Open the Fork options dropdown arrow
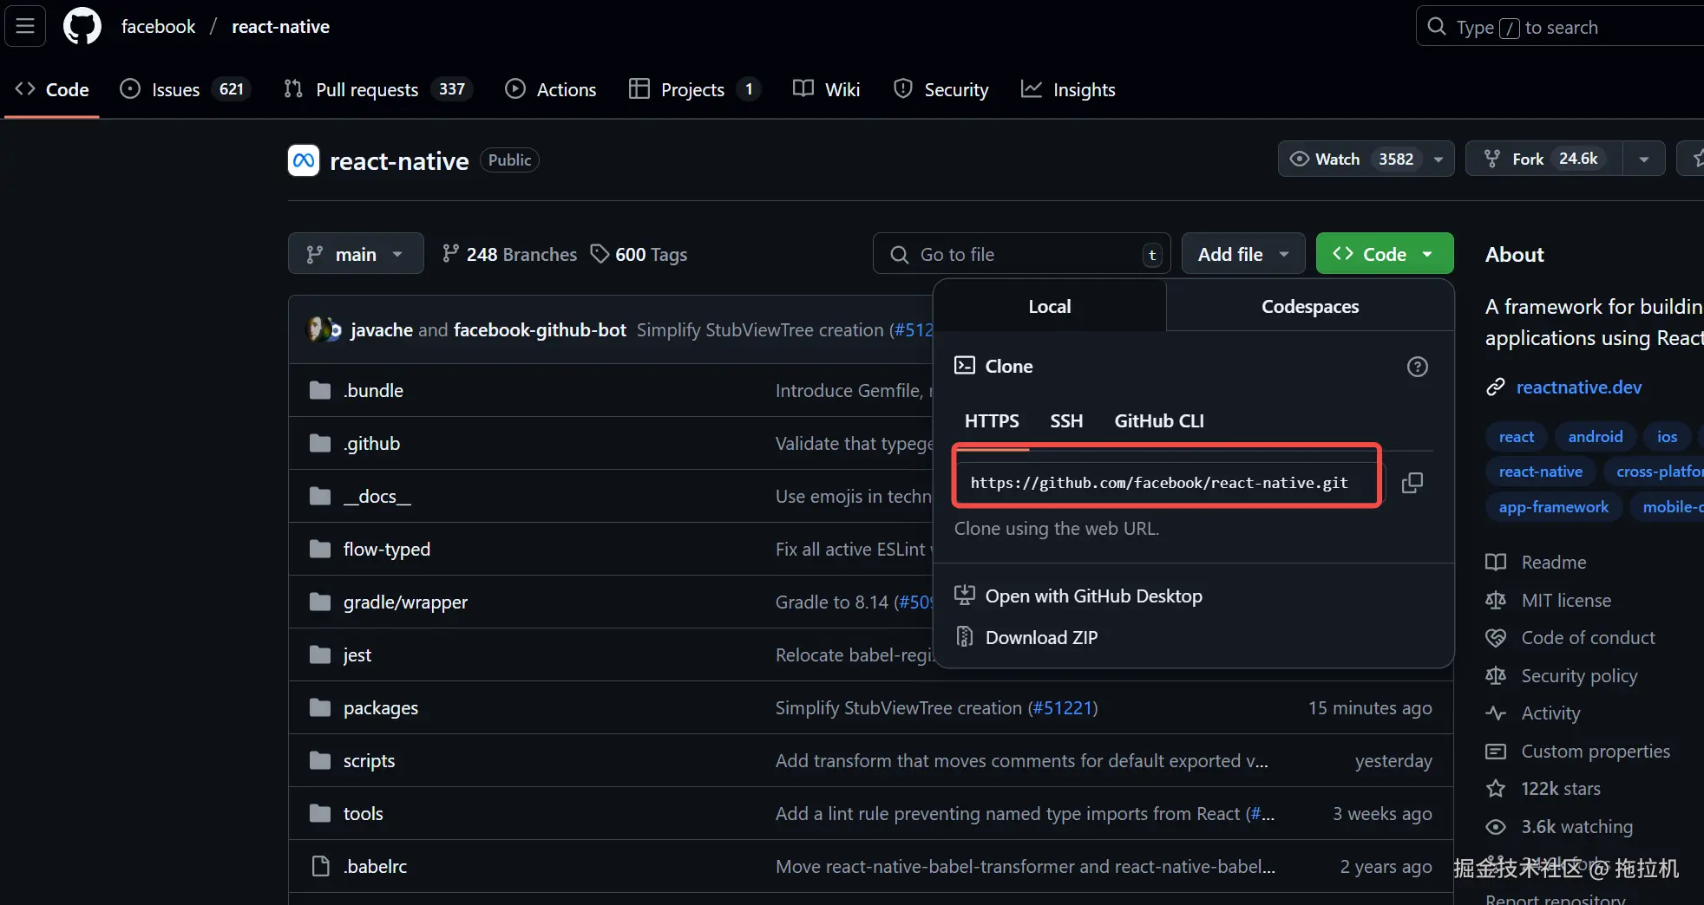 [1644, 160]
